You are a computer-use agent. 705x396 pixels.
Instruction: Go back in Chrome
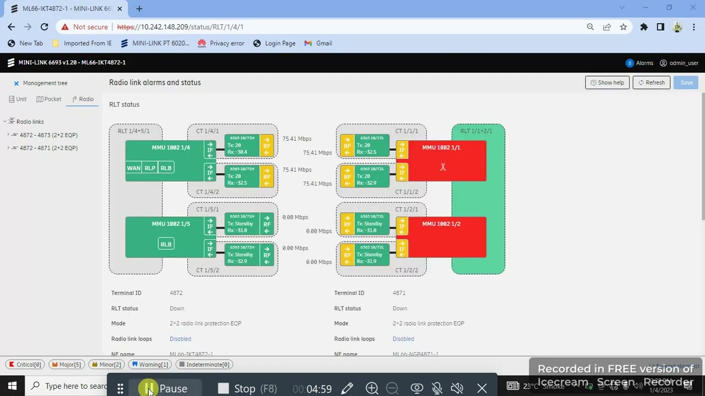click(12, 26)
